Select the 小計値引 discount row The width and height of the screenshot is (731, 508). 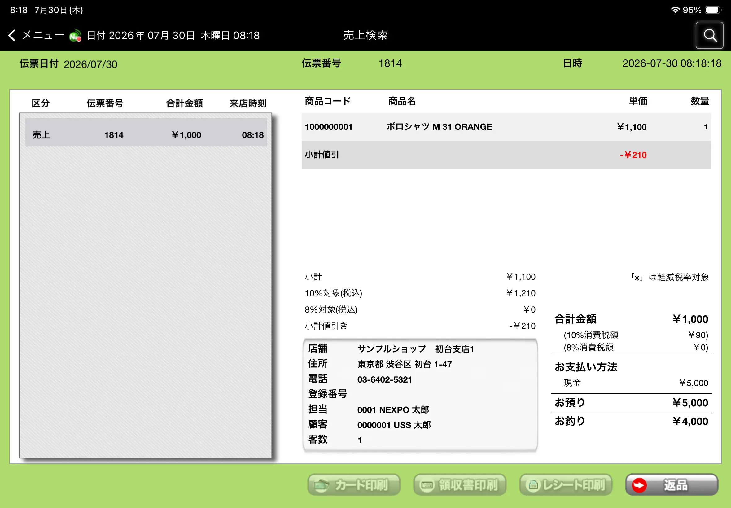[x=506, y=155]
